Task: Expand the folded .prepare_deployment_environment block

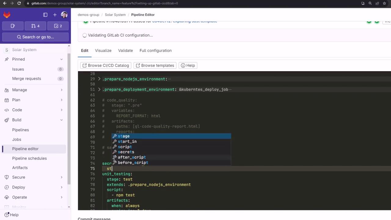Action: click(x=99, y=90)
